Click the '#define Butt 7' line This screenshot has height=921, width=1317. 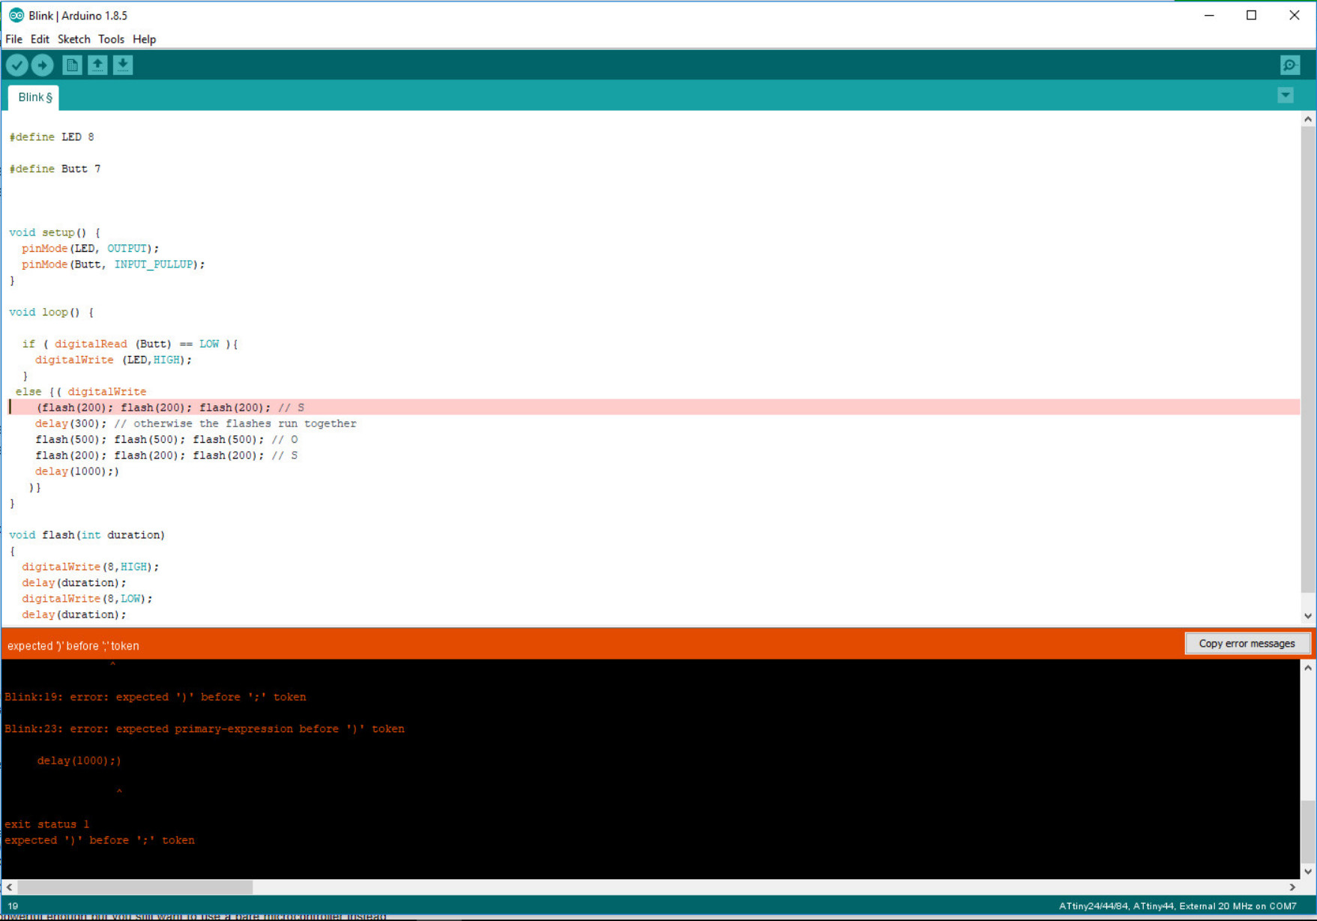point(55,169)
